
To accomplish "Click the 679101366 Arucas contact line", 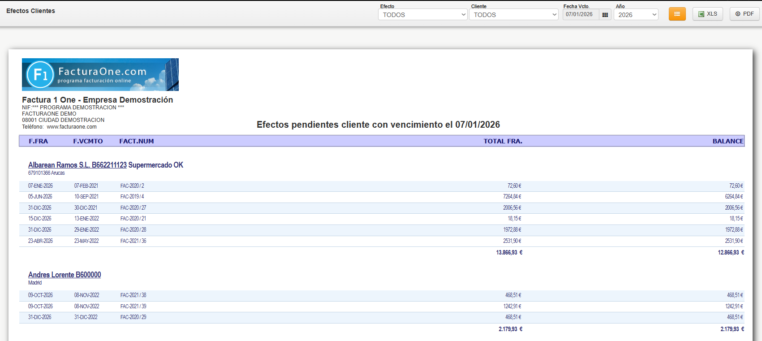I will (x=46, y=173).
